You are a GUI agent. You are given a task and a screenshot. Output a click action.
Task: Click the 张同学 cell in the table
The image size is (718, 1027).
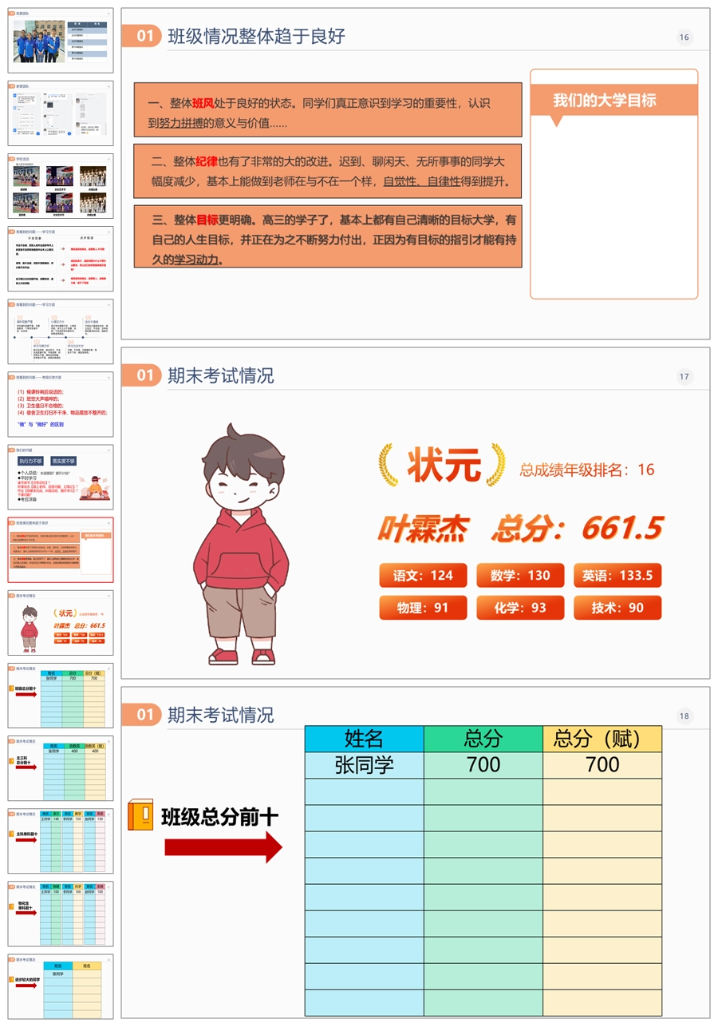point(364,765)
